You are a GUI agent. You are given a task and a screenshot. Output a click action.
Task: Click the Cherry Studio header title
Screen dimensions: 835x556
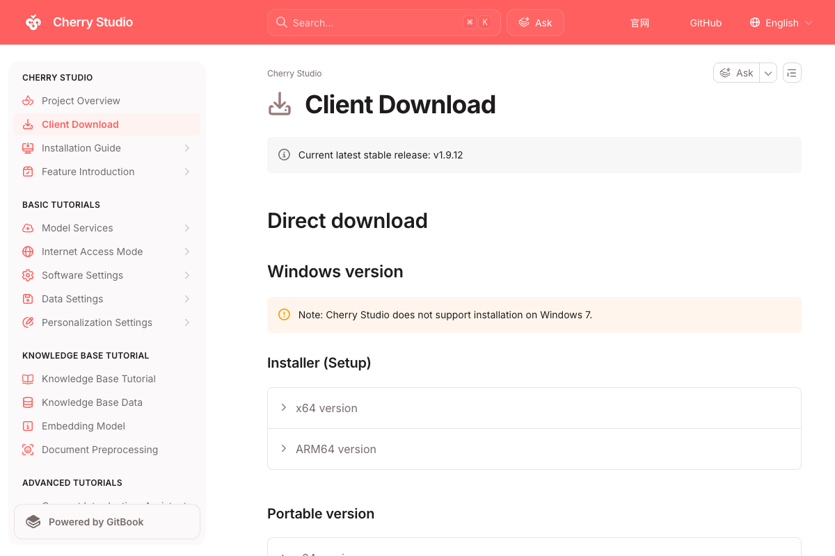[93, 22]
